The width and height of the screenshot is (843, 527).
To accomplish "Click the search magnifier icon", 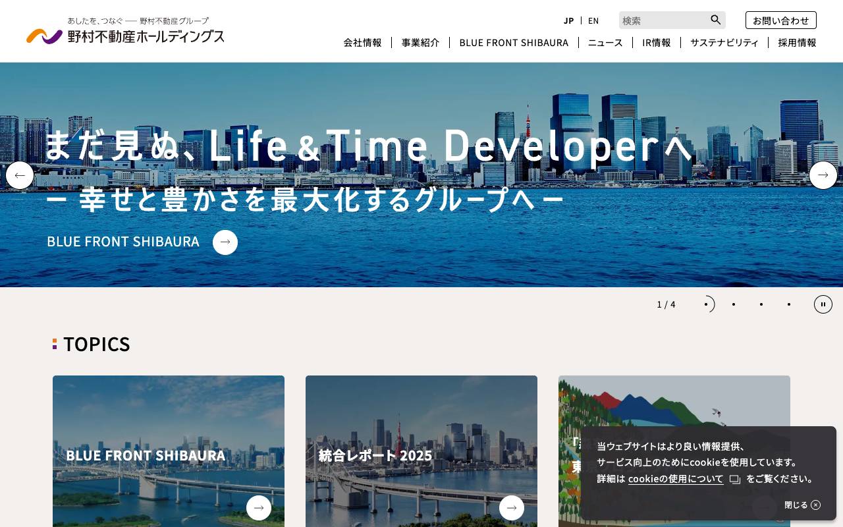I will pyautogui.click(x=715, y=20).
